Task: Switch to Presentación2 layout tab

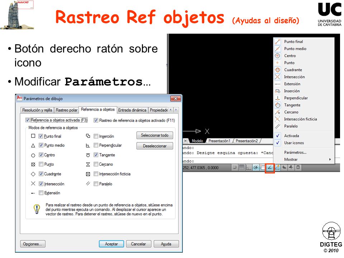Action: coord(247,141)
